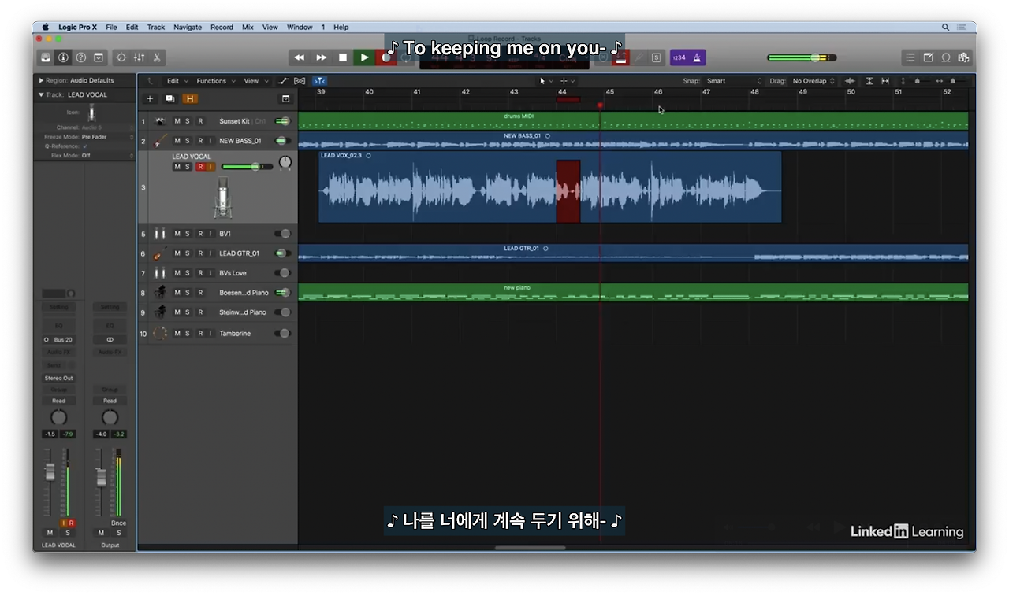Open the List Editors icon
The width and height of the screenshot is (1009, 595).
click(910, 57)
